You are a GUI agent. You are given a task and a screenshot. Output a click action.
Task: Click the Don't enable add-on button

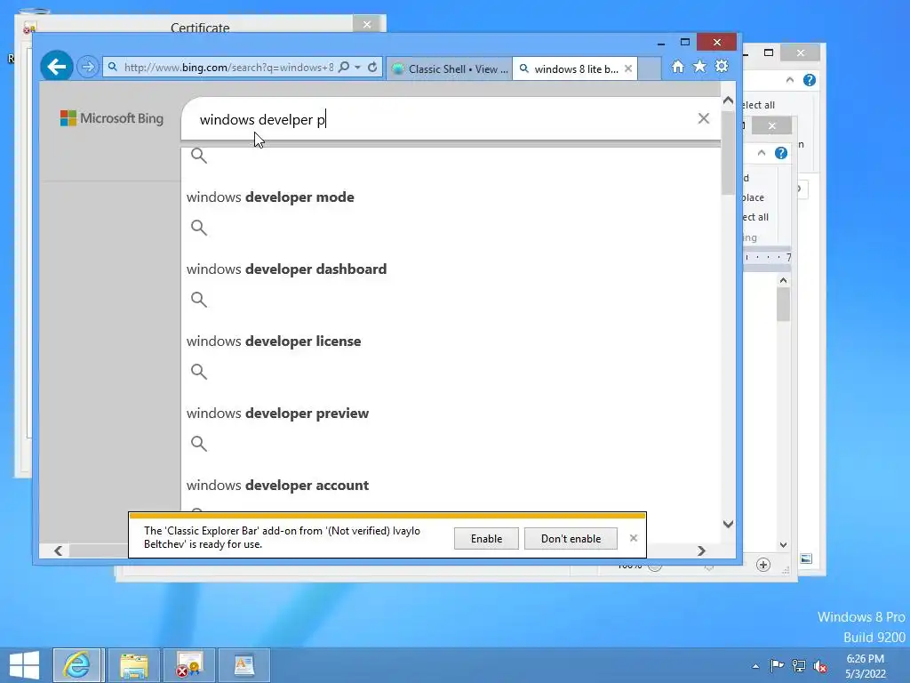pos(571,538)
